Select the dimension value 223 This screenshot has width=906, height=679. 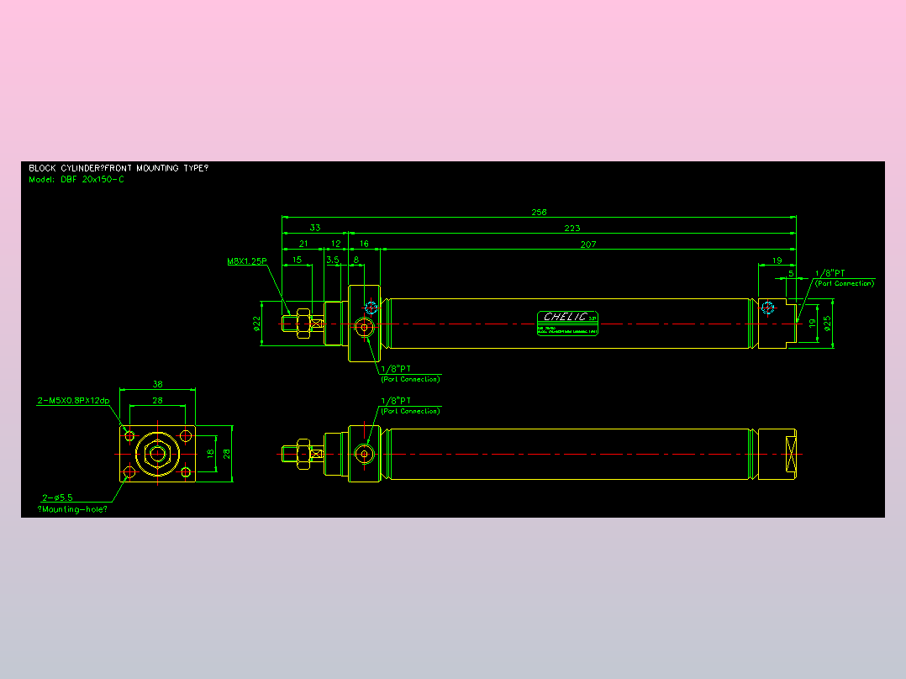[572, 229]
